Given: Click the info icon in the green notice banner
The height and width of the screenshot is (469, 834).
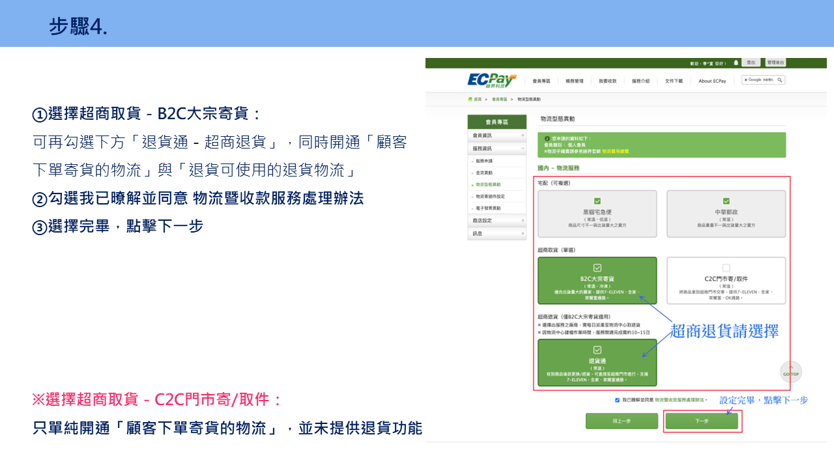Looking at the screenshot, I should (x=547, y=137).
